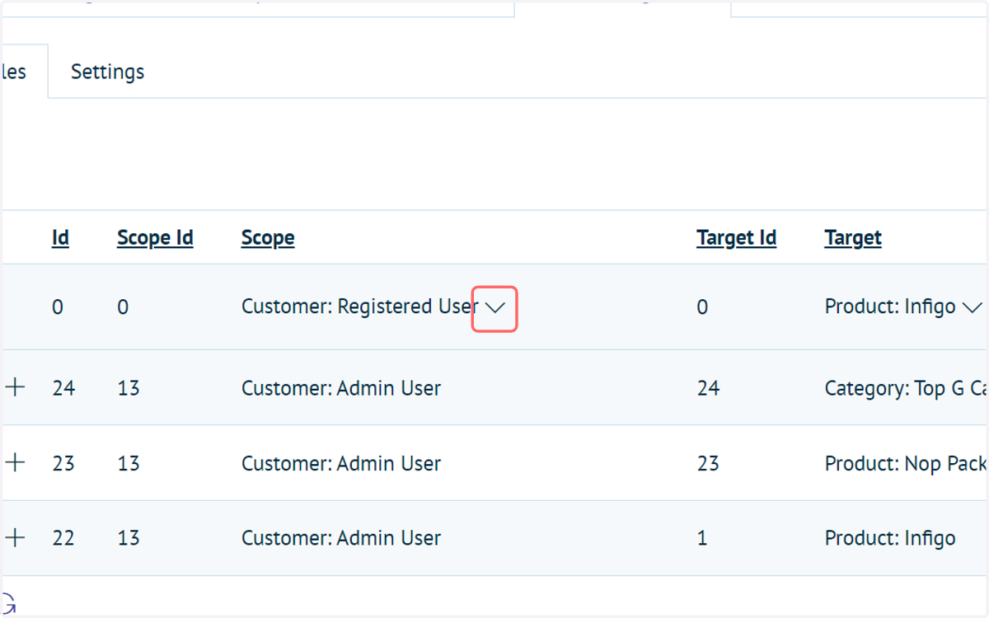Open the Settings tab
This screenshot has height=618, width=989.
pos(107,72)
